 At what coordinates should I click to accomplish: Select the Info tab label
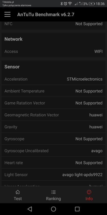pos(89,199)
